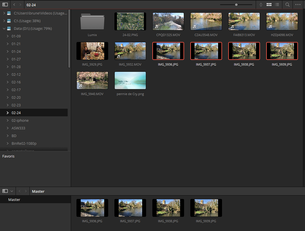Select the Master bin in the media pool
The height and width of the screenshot is (231, 305).
click(x=14, y=200)
